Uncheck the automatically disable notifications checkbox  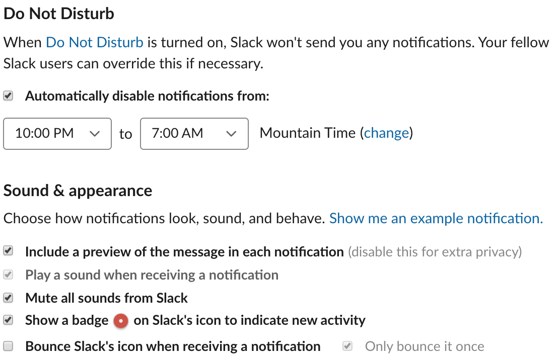click(x=8, y=96)
